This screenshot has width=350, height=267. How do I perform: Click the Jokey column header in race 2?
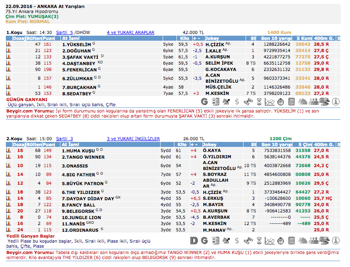pyautogui.click(x=210, y=144)
